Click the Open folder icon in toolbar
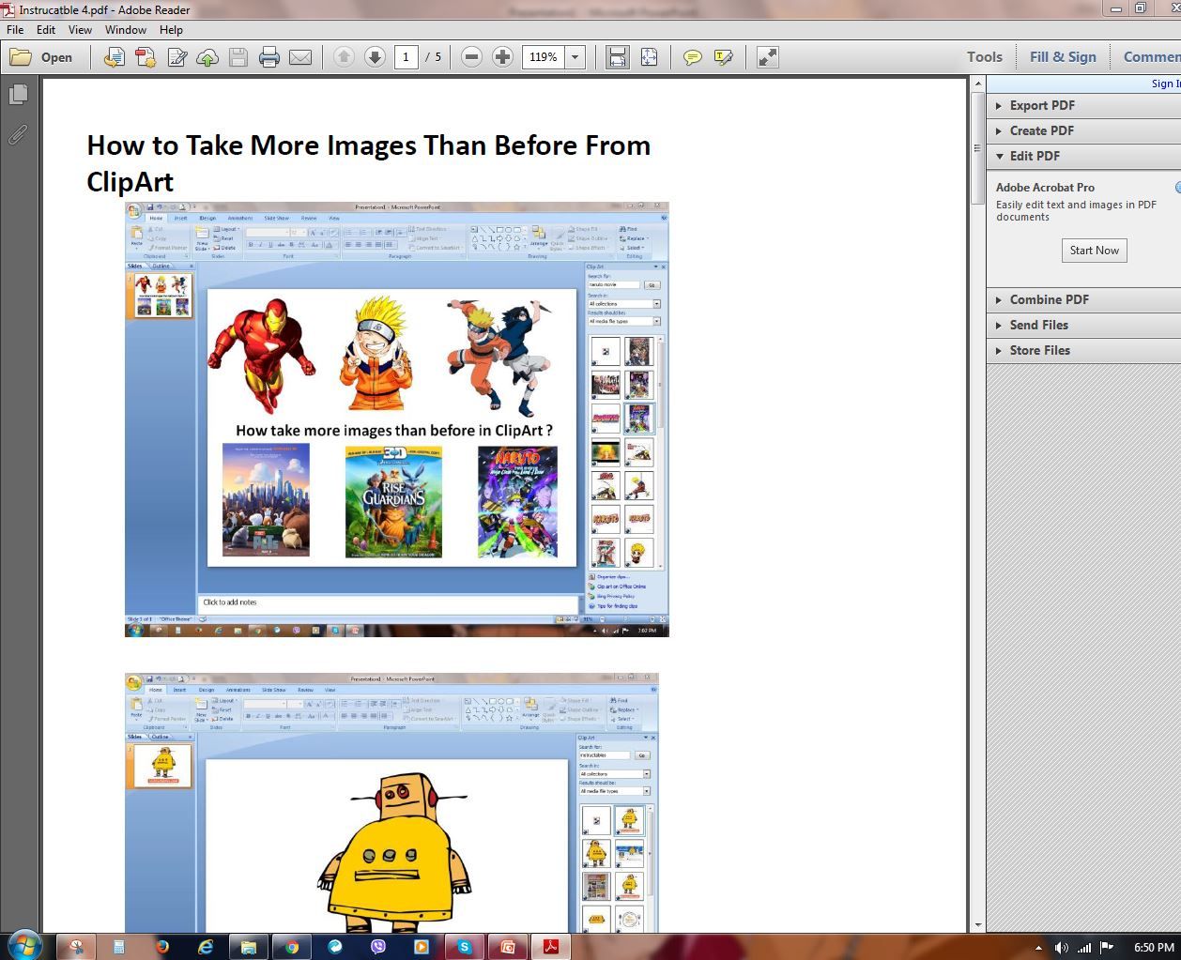Image resolution: width=1181 pixels, height=960 pixels. point(21,57)
